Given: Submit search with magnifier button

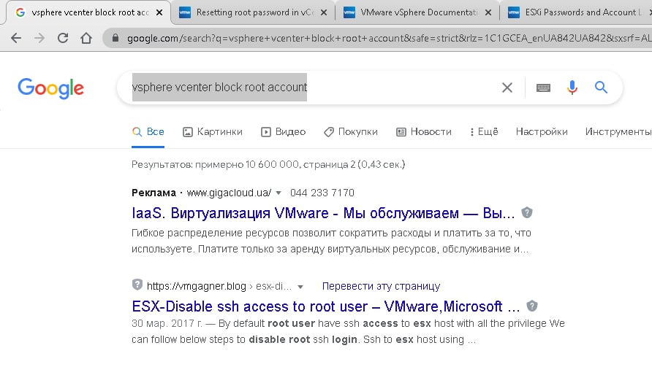Looking at the screenshot, I should (x=601, y=87).
